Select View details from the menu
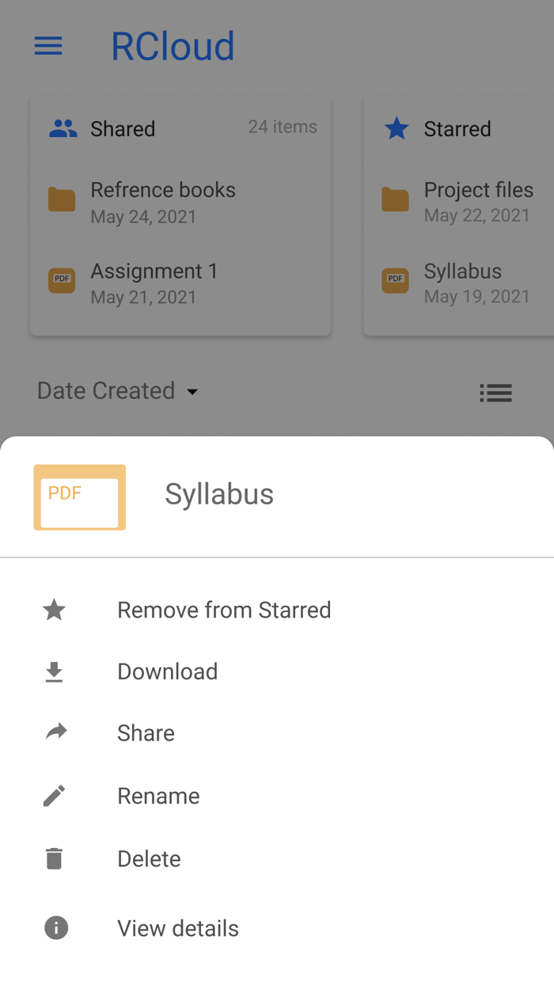The width and height of the screenshot is (554, 985). (x=178, y=927)
